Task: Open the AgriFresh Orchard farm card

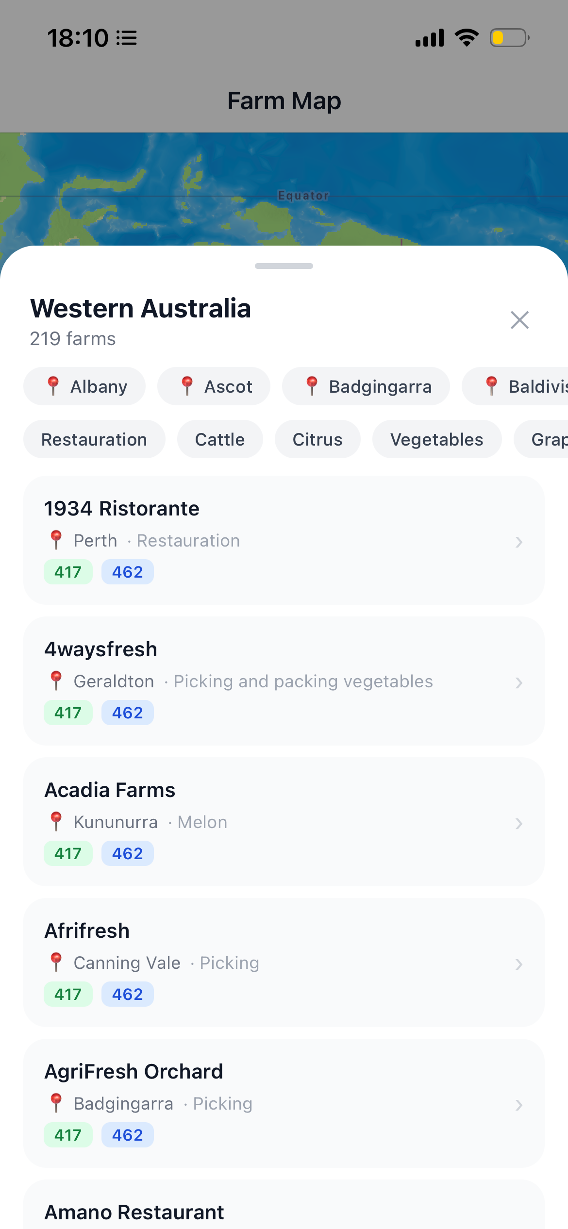Action: point(284,1103)
